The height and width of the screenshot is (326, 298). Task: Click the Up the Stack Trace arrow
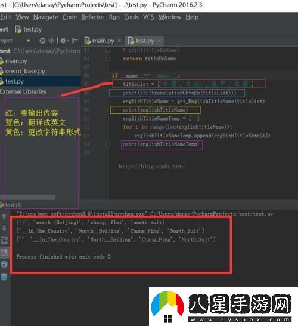point(4,216)
